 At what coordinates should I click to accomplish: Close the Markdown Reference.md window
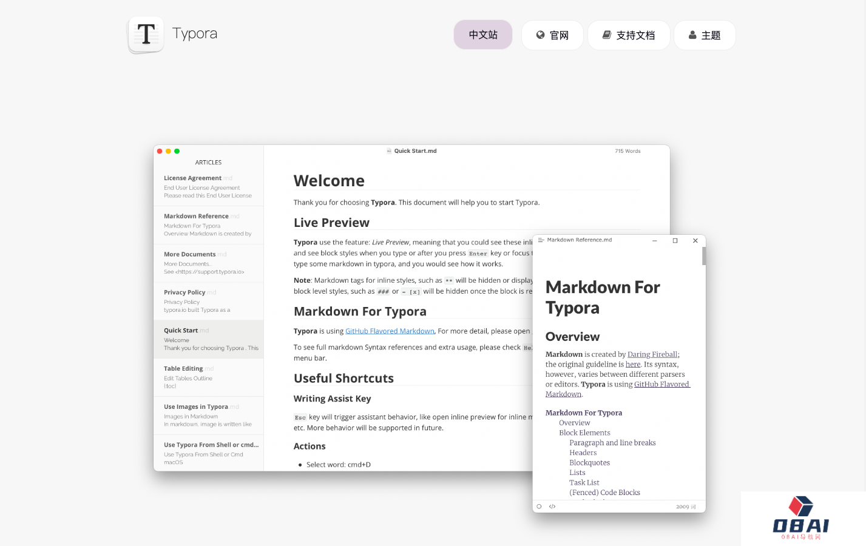tap(695, 241)
